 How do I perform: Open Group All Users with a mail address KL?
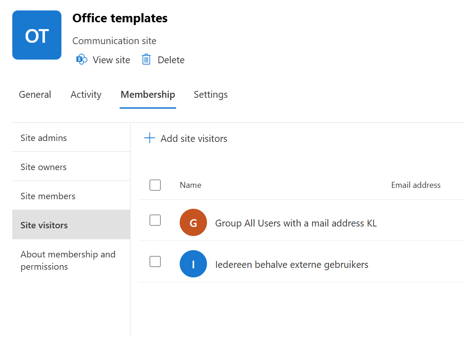click(x=296, y=223)
